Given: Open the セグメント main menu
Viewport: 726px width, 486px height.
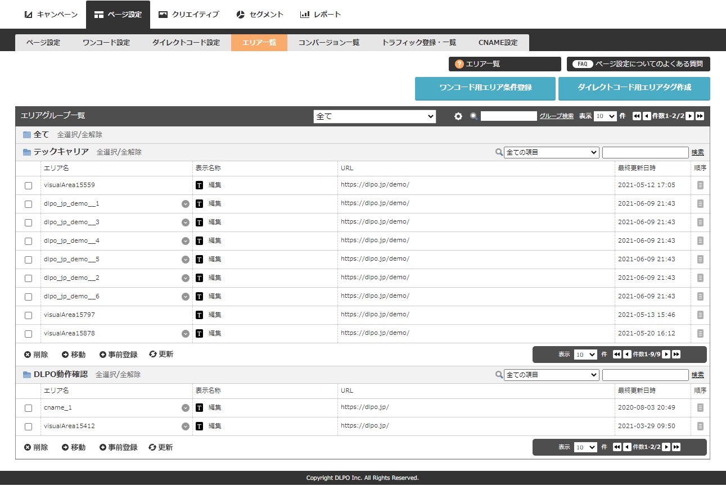Looking at the screenshot, I should click(x=260, y=15).
